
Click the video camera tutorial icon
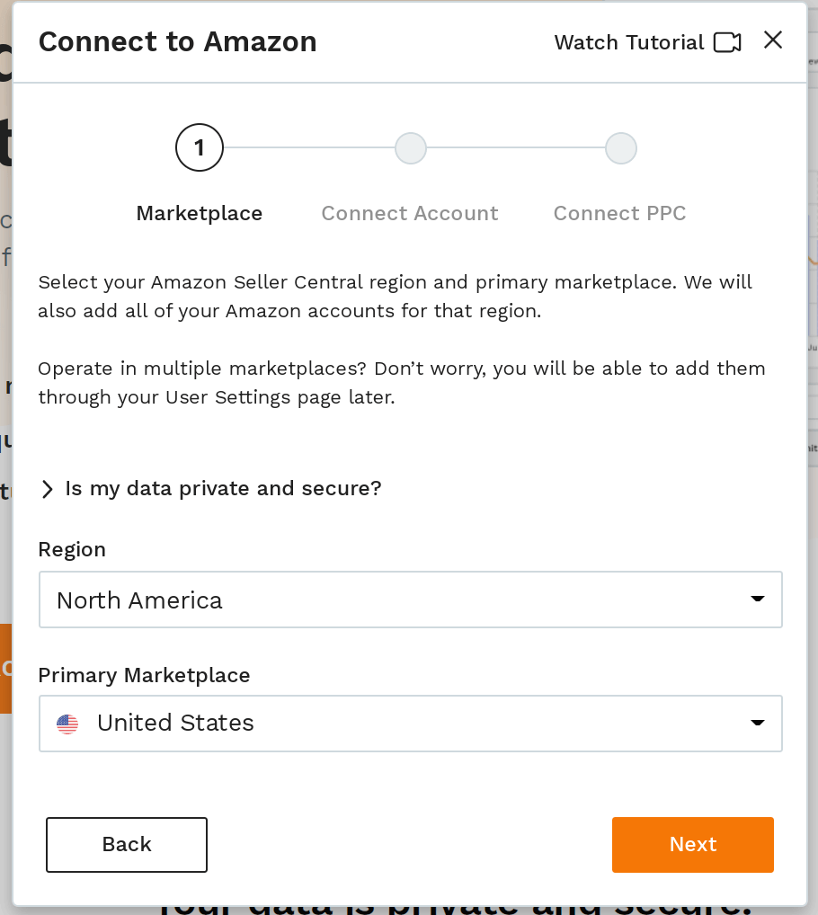click(x=727, y=42)
